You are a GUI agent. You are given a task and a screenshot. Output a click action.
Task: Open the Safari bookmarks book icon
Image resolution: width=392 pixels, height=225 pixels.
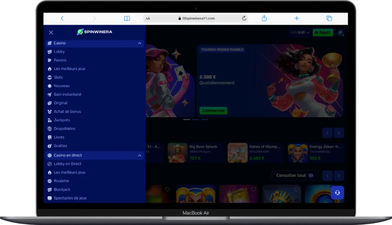click(x=127, y=18)
